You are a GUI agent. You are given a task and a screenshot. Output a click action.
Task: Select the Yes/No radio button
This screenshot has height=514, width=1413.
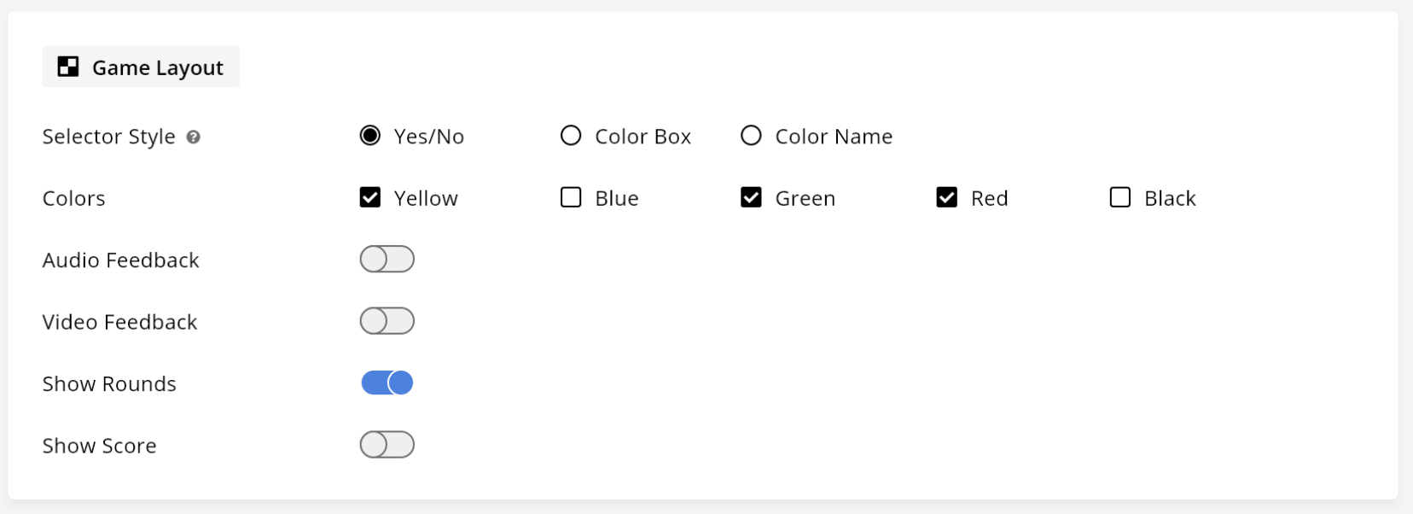point(370,136)
